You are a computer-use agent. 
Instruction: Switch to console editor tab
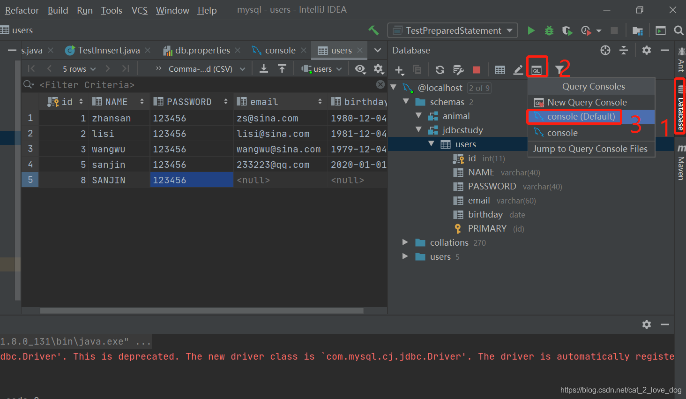tap(279, 50)
